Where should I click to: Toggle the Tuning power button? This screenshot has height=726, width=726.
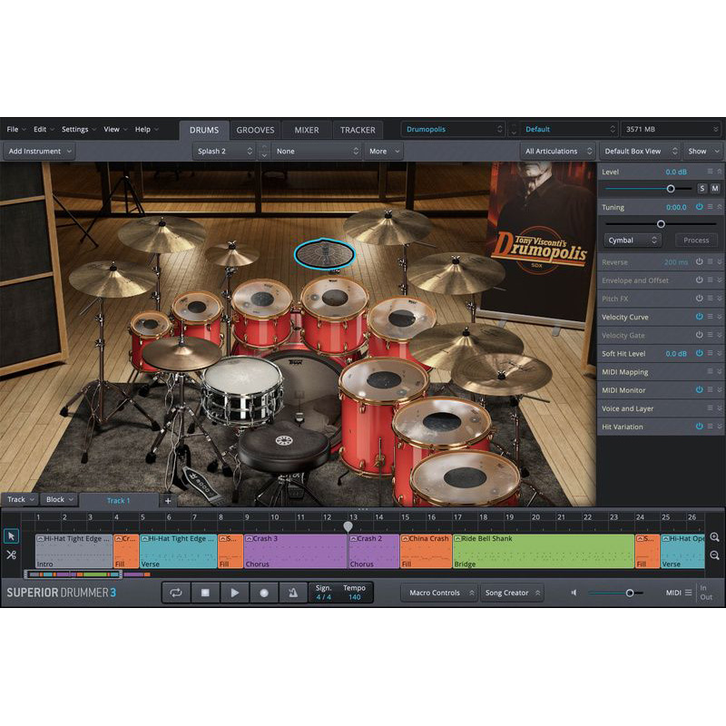pyautogui.click(x=699, y=207)
